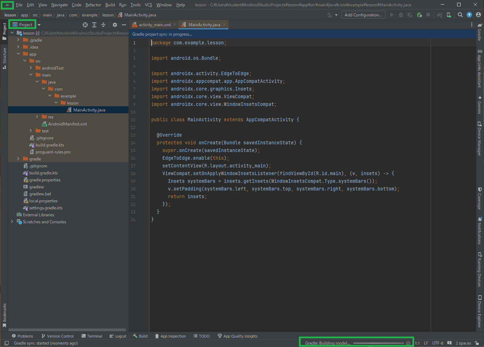Click Select Opened File target icon
Image resolution: width=484 pixels, height=347 pixels.
coord(85,25)
